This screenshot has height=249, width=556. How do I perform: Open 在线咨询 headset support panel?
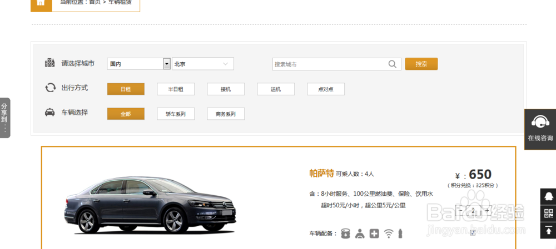pyautogui.click(x=540, y=129)
